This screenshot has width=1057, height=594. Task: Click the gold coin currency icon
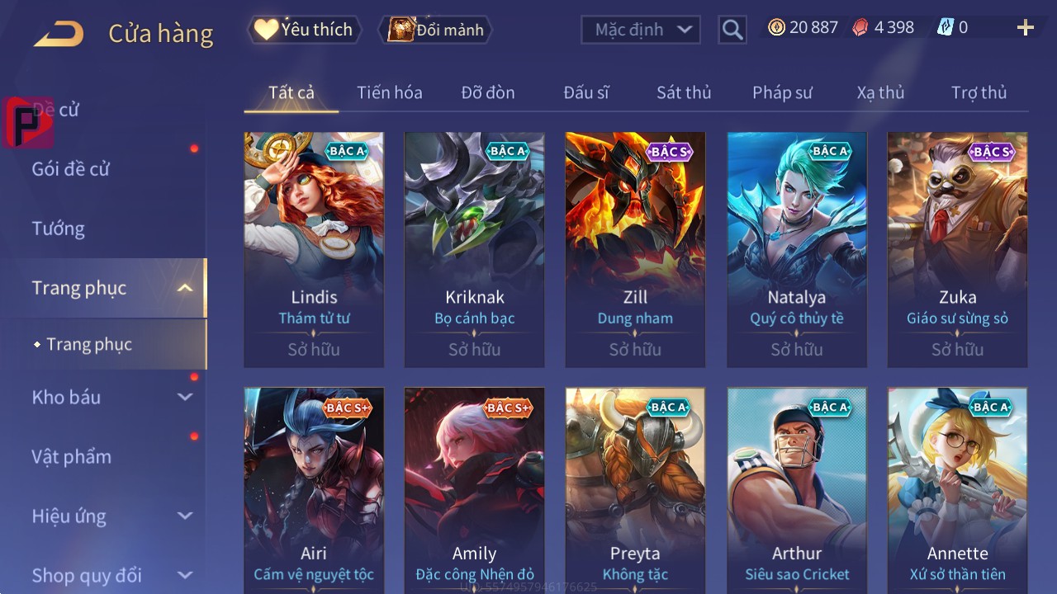[776, 27]
